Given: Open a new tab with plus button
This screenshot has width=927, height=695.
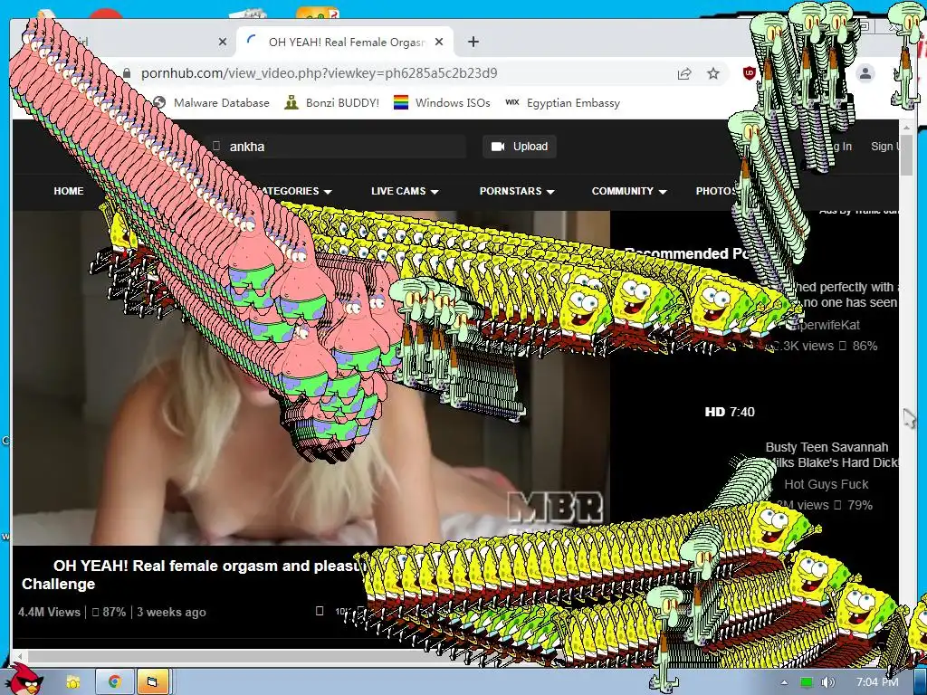Looking at the screenshot, I should [473, 42].
